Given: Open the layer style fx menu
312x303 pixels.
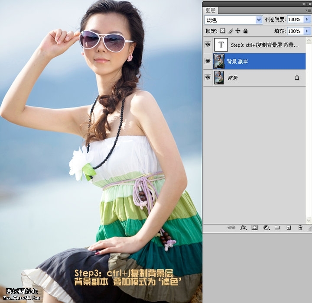Looking at the screenshot, I should 243,227.
